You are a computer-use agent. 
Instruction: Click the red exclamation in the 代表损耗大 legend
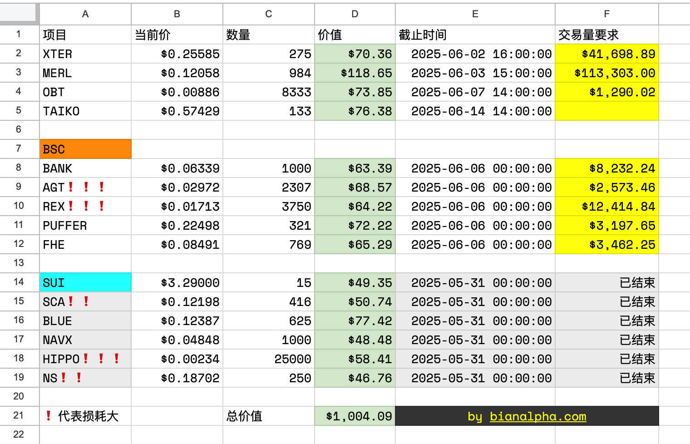coord(49,416)
